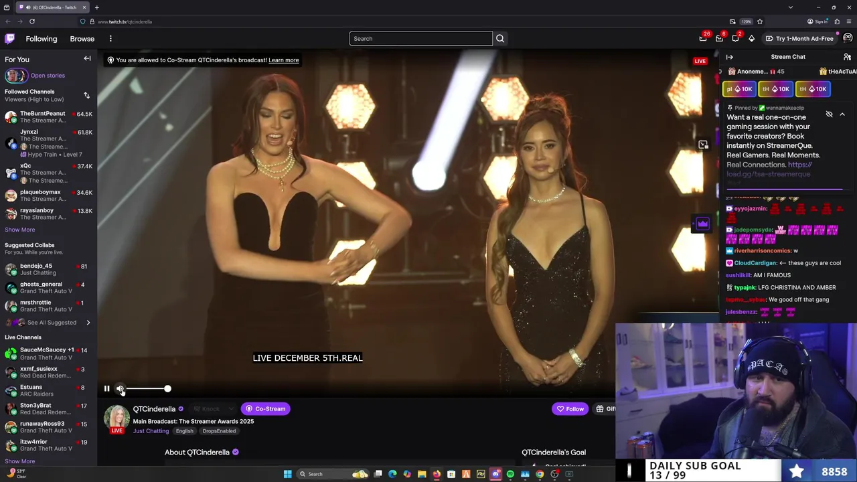Follow QTCinderella channel

coord(570,409)
